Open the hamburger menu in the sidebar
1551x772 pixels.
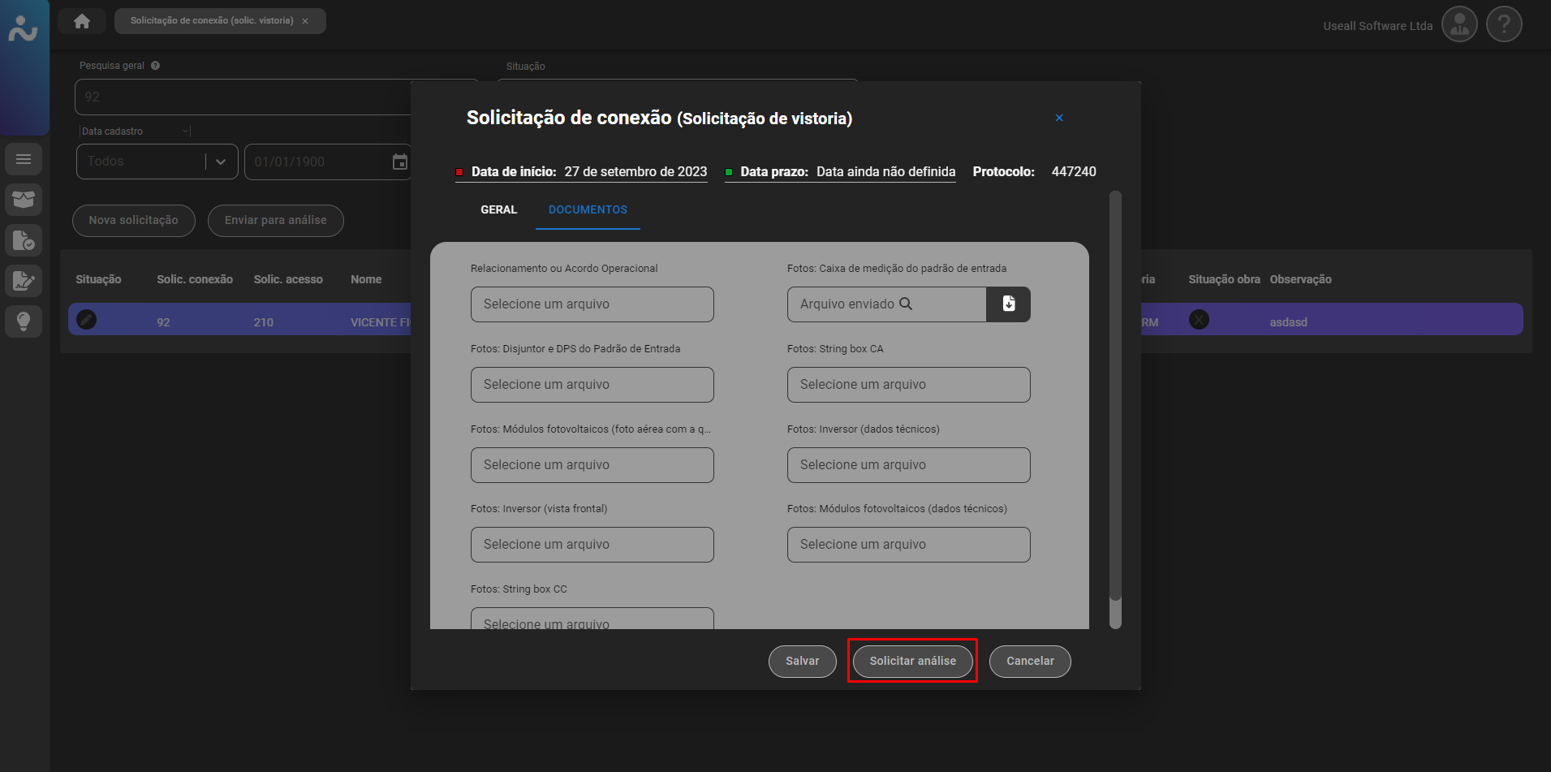pyautogui.click(x=24, y=159)
